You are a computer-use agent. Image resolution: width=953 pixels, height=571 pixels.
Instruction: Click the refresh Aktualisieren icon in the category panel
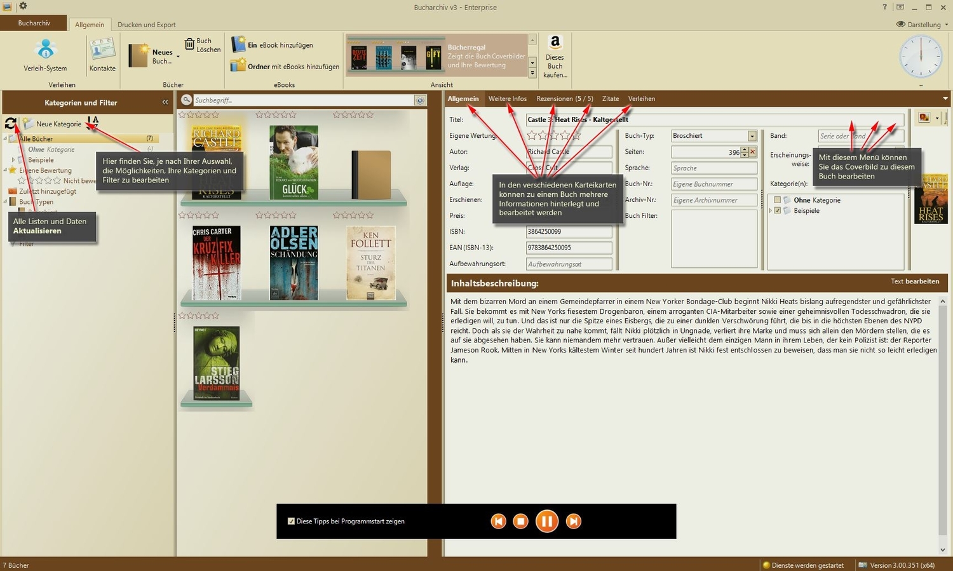10,123
